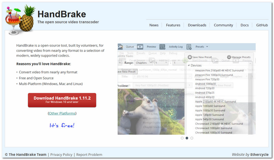Open the Docs page
Screen dimensions: 274x160
pyautogui.click(x=245, y=25)
